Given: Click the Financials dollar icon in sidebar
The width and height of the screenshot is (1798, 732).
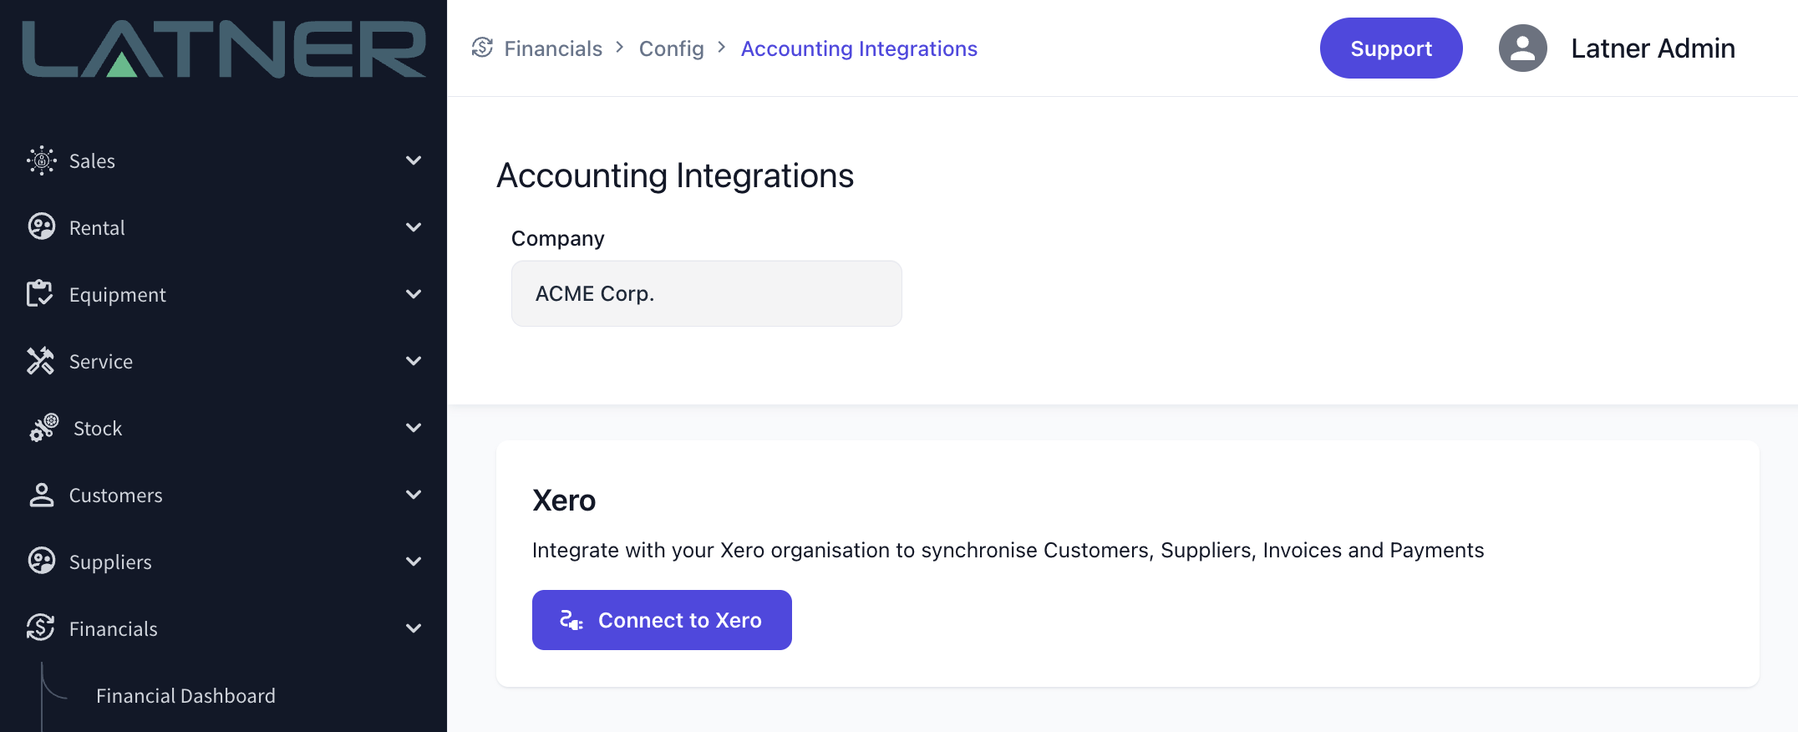Looking at the screenshot, I should [x=40, y=628].
